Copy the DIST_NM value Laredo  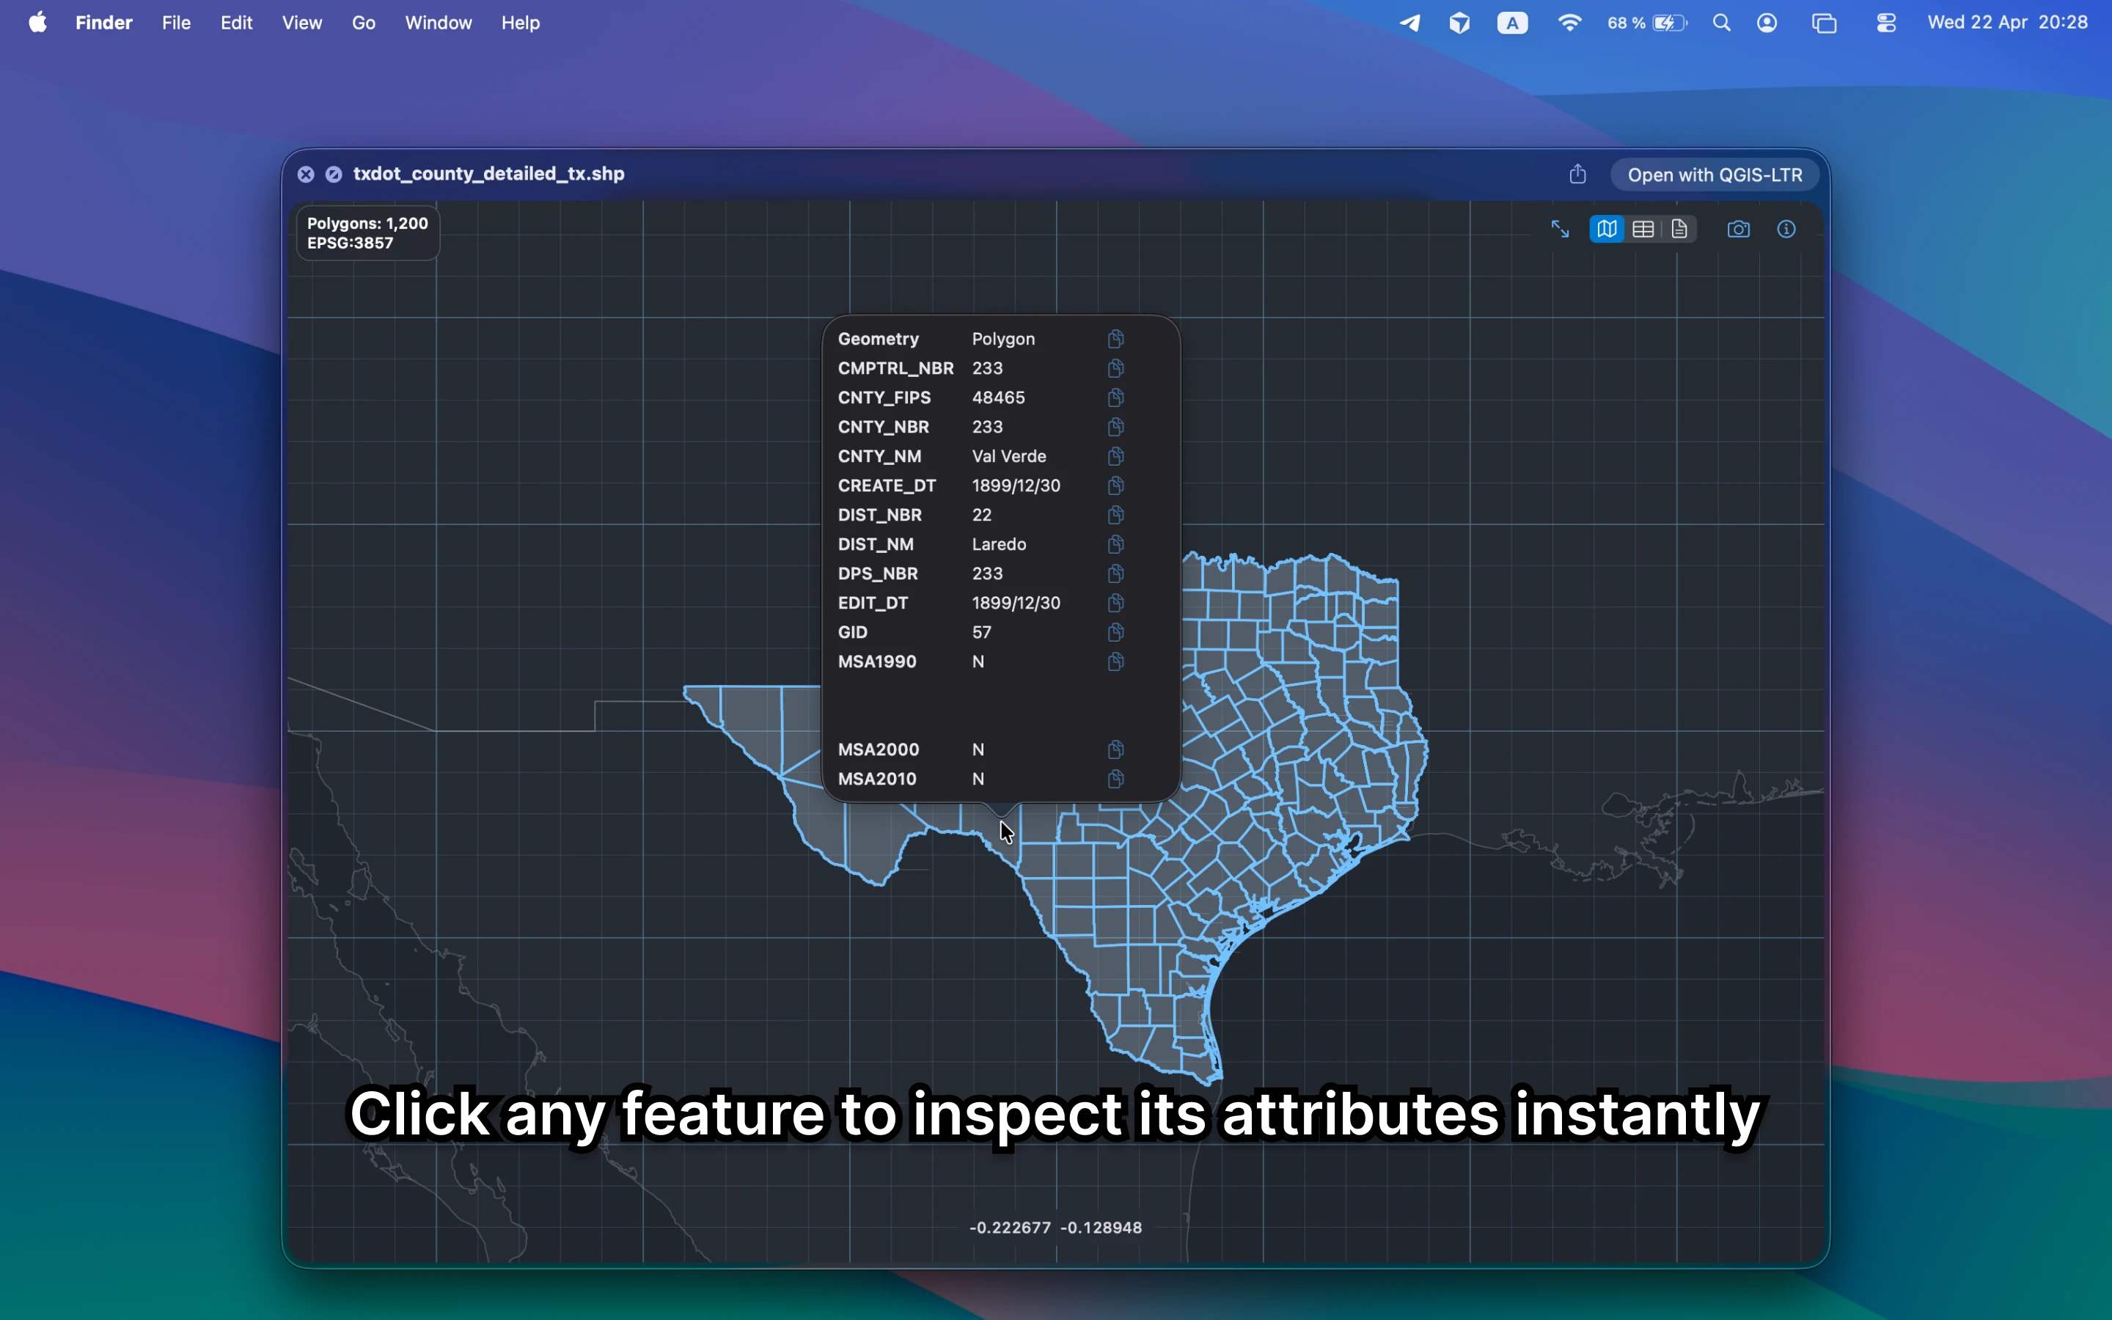click(x=1115, y=545)
